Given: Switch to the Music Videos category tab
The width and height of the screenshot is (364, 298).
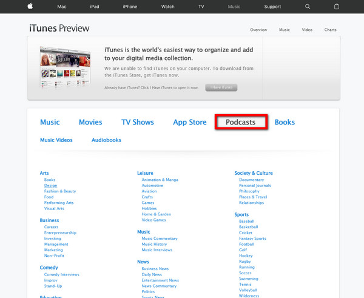Looking at the screenshot, I should (x=56, y=140).
